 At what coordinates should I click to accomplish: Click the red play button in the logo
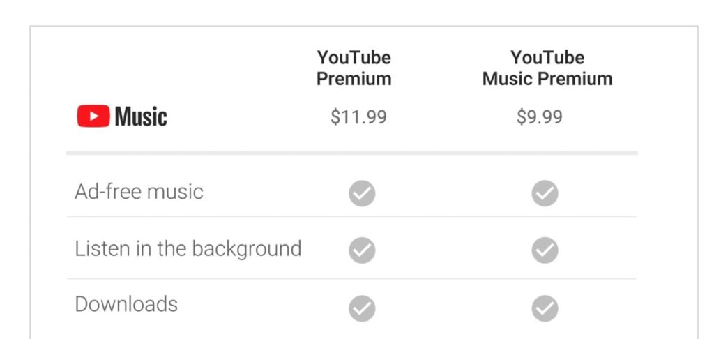[x=93, y=116]
